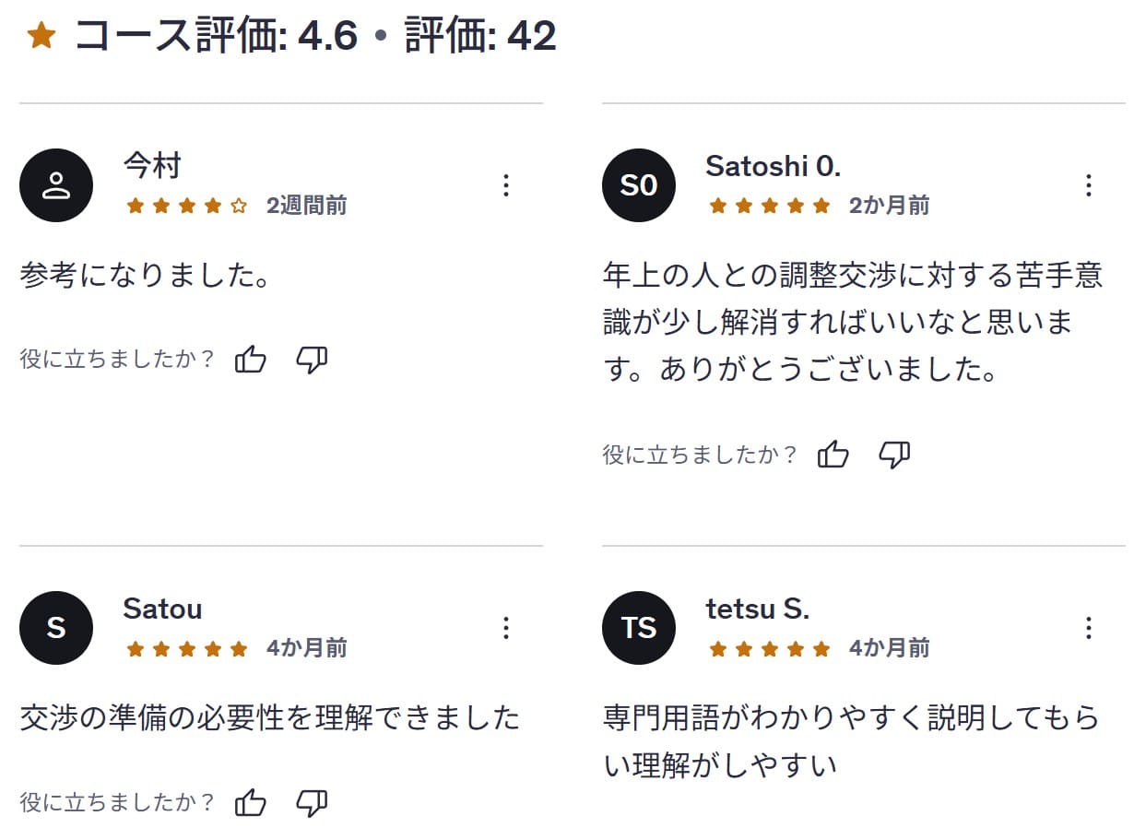This screenshot has height=828, width=1134.
Task: Click the star icon beside コース評価 heading
Action: pos(41,35)
